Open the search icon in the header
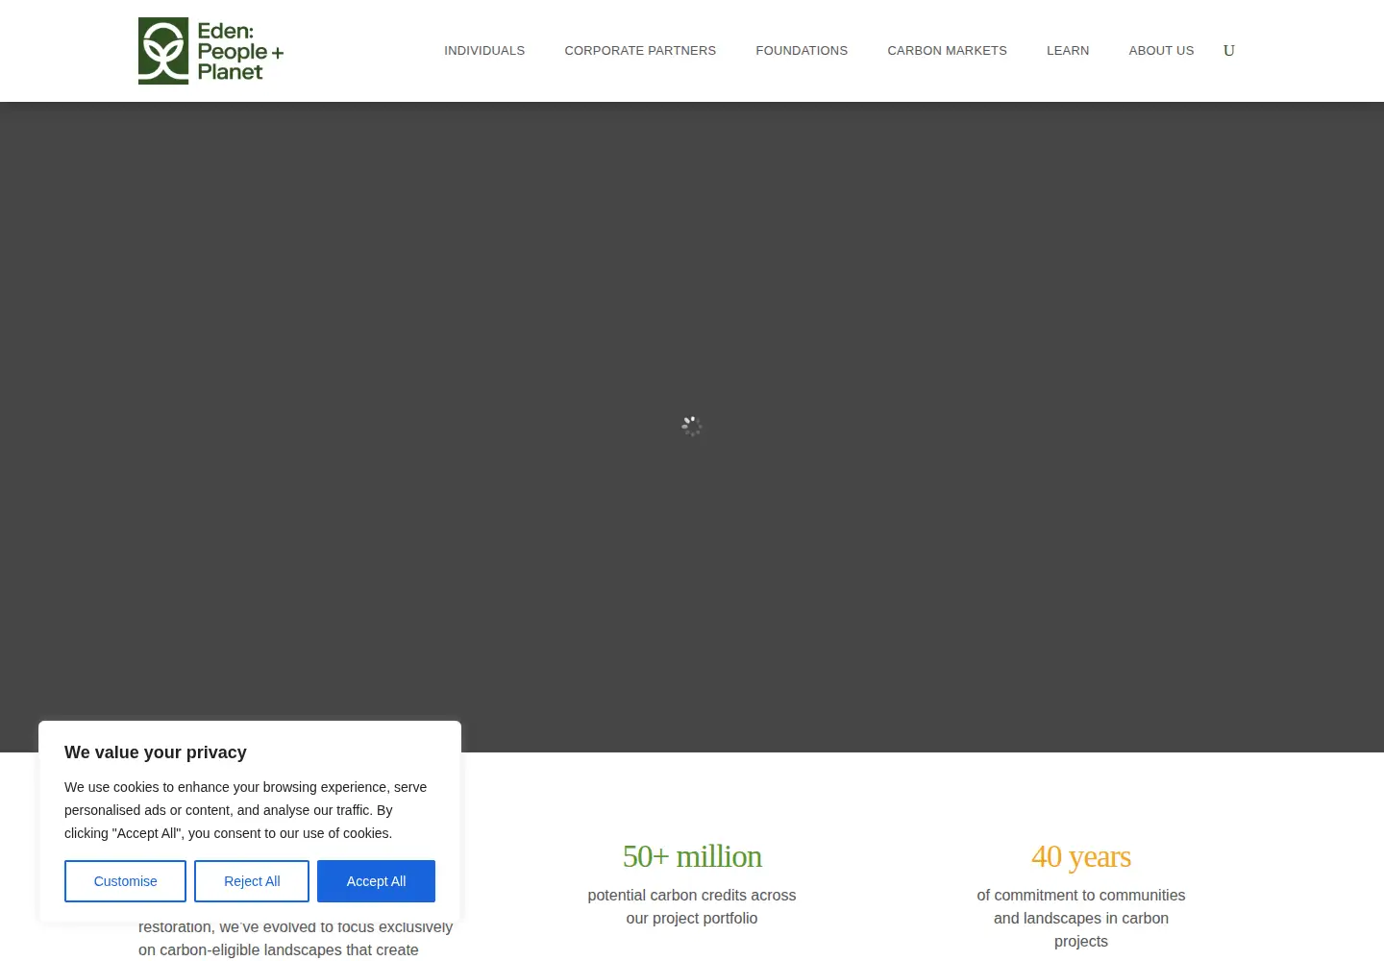Viewport: 1384px width, 961px height. (x=1228, y=51)
